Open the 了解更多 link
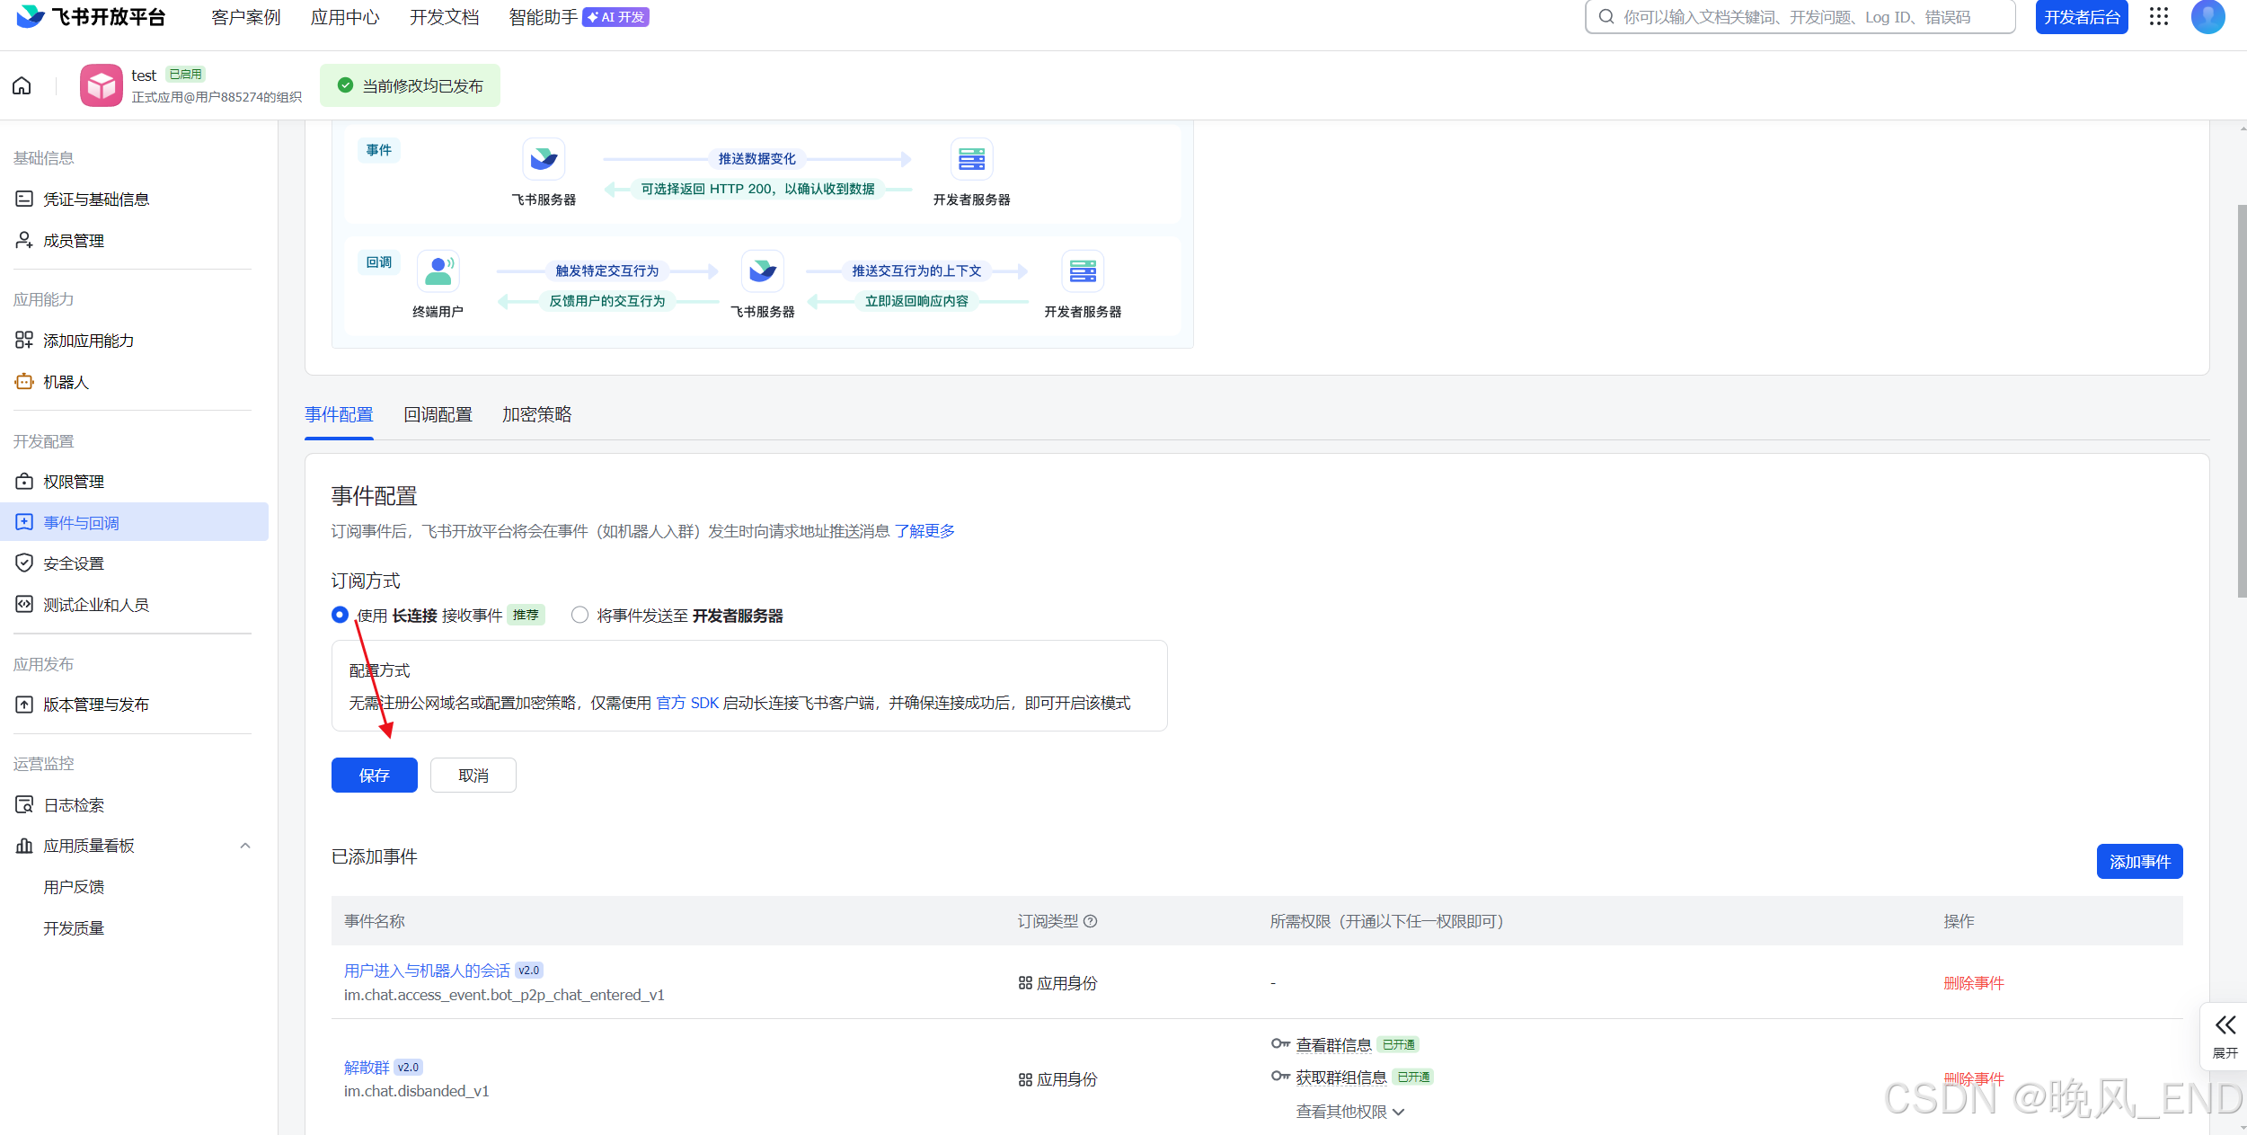The image size is (2247, 1135). pyautogui.click(x=926, y=531)
